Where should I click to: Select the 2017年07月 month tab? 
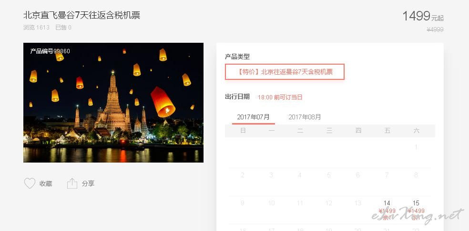coord(254,117)
